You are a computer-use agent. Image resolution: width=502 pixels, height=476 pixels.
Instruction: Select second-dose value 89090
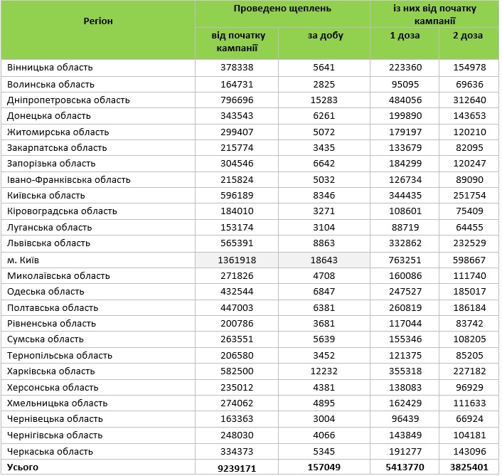point(470,180)
